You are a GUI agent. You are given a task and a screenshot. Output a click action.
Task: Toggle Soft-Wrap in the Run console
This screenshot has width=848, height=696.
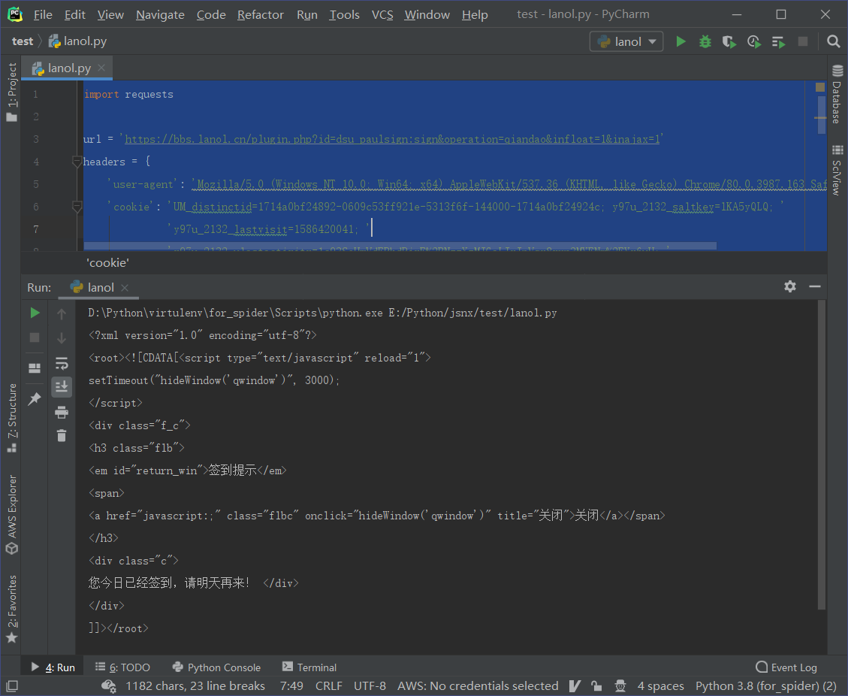coord(62,363)
